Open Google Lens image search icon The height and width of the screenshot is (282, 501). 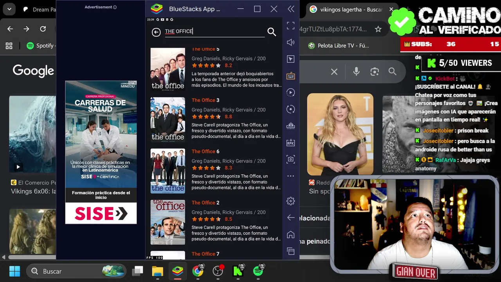[x=375, y=72]
